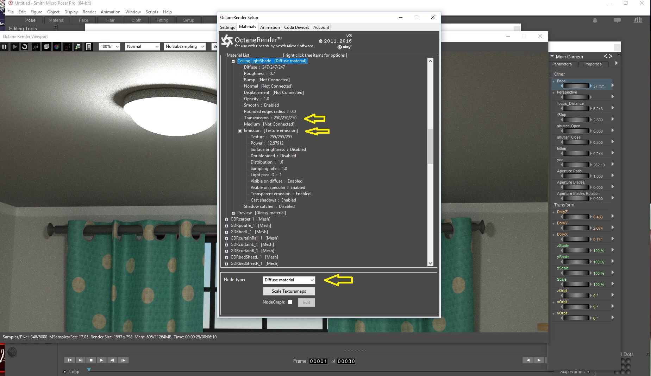The height and width of the screenshot is (376, 651).
Task: Click the Main Camera previous/next arrows icon
Action: click(608, 56)
